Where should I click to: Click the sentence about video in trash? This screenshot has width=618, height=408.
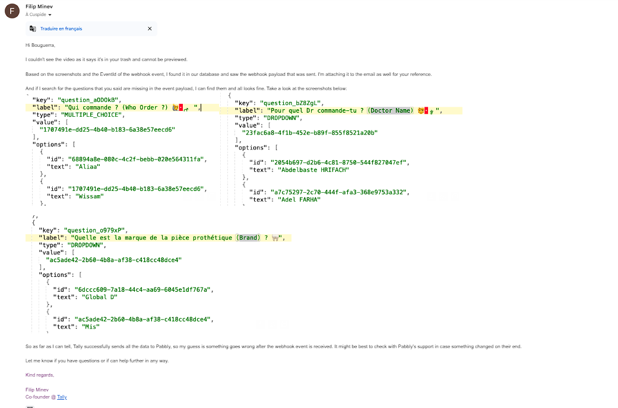(106, 59)
